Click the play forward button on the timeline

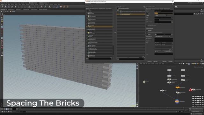(x=9, y=109)
